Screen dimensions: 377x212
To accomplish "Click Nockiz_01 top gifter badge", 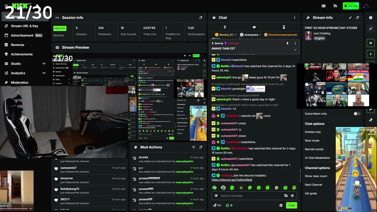I will [x=226, y=35].
